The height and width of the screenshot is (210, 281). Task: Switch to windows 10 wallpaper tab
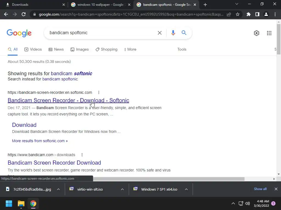(100, 5)
